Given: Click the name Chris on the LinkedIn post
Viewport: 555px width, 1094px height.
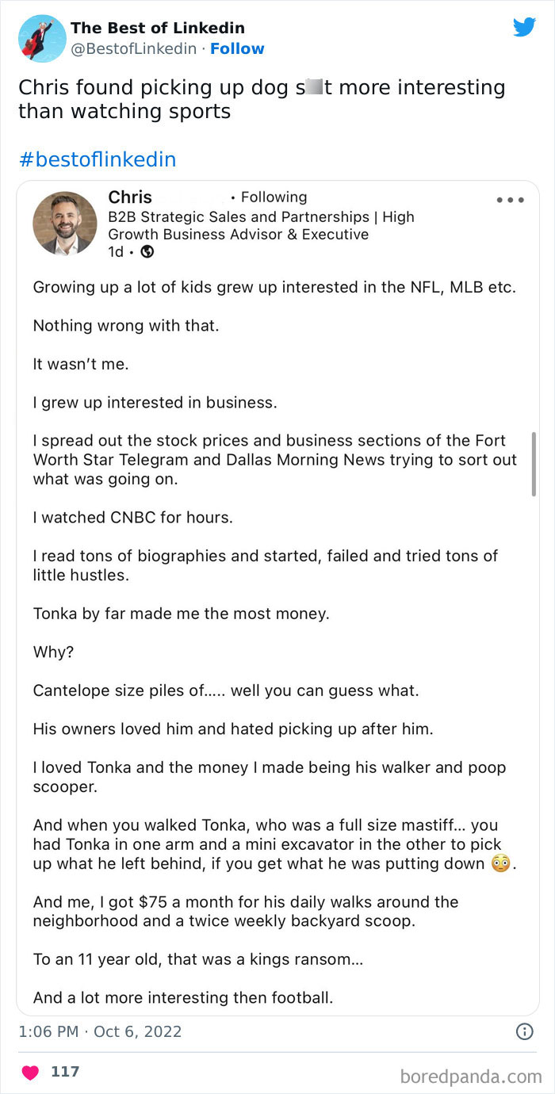Looking at the screenshot, I should point(129,197).
